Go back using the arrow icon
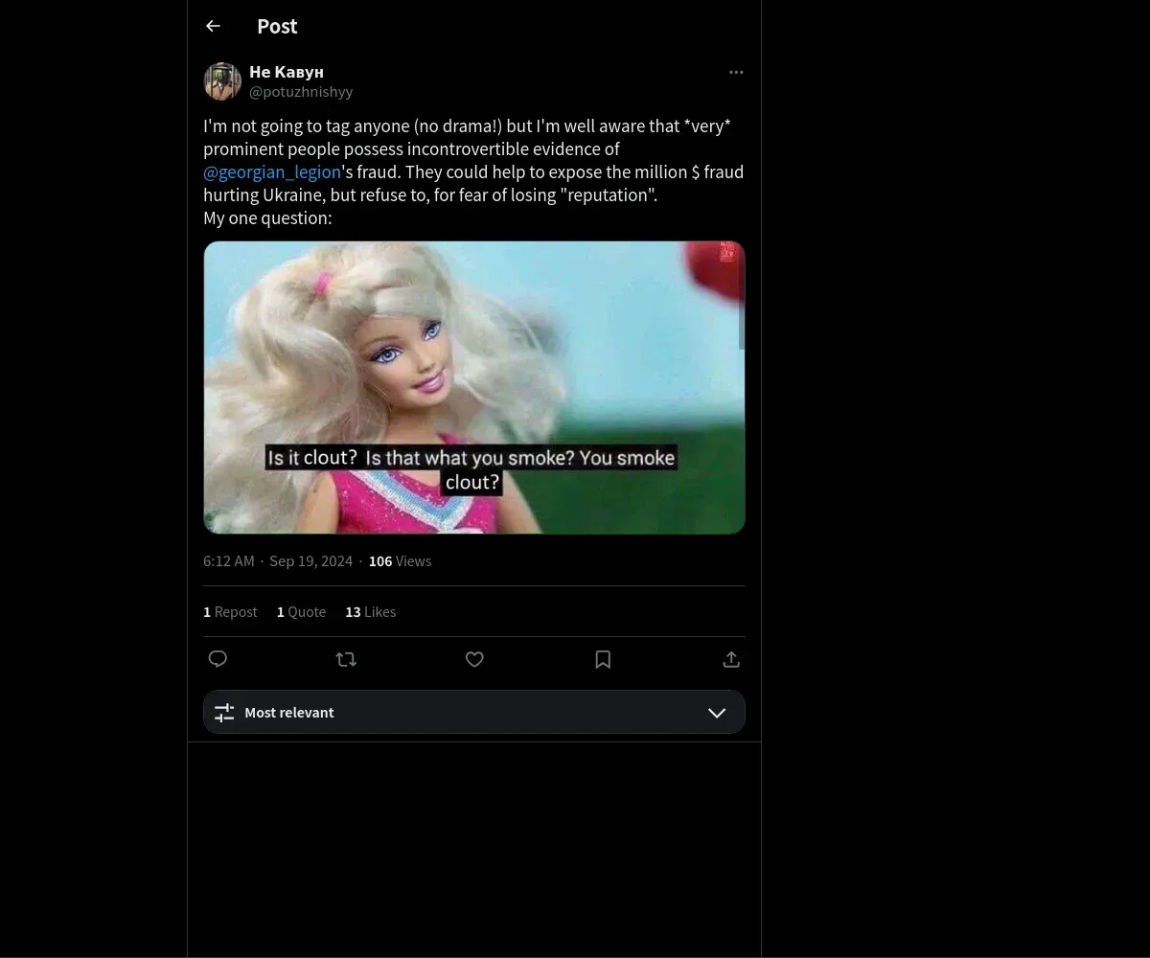 point(213,27)
